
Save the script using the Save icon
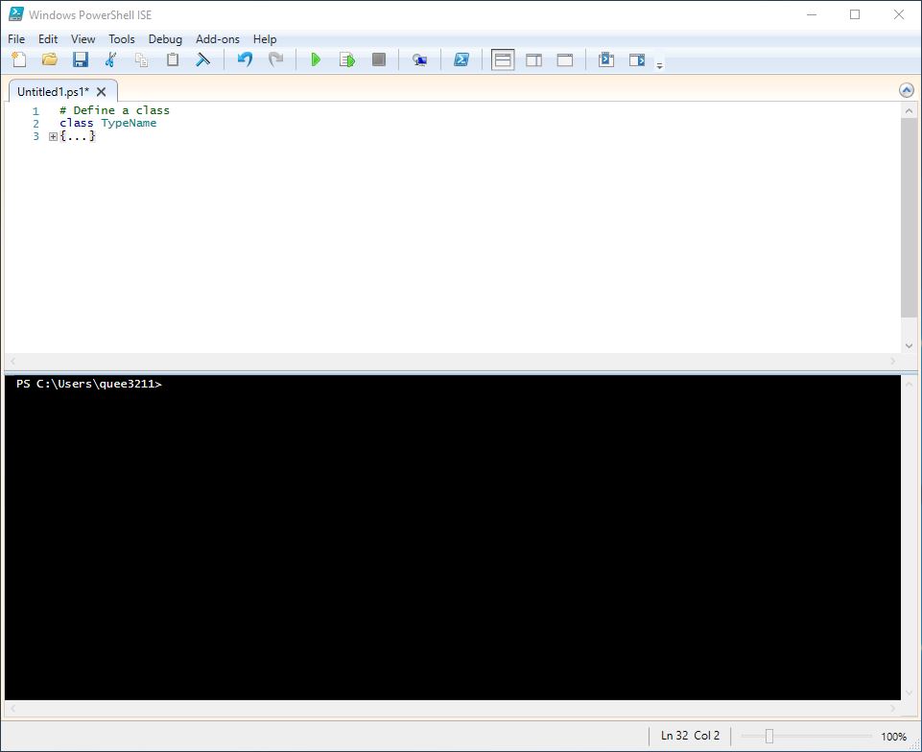coord(80,59)
